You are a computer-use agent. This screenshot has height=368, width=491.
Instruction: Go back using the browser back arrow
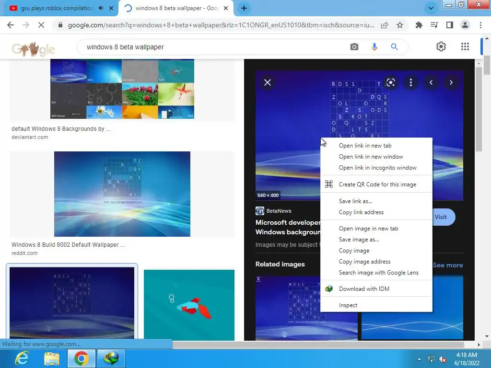(11, 25)
